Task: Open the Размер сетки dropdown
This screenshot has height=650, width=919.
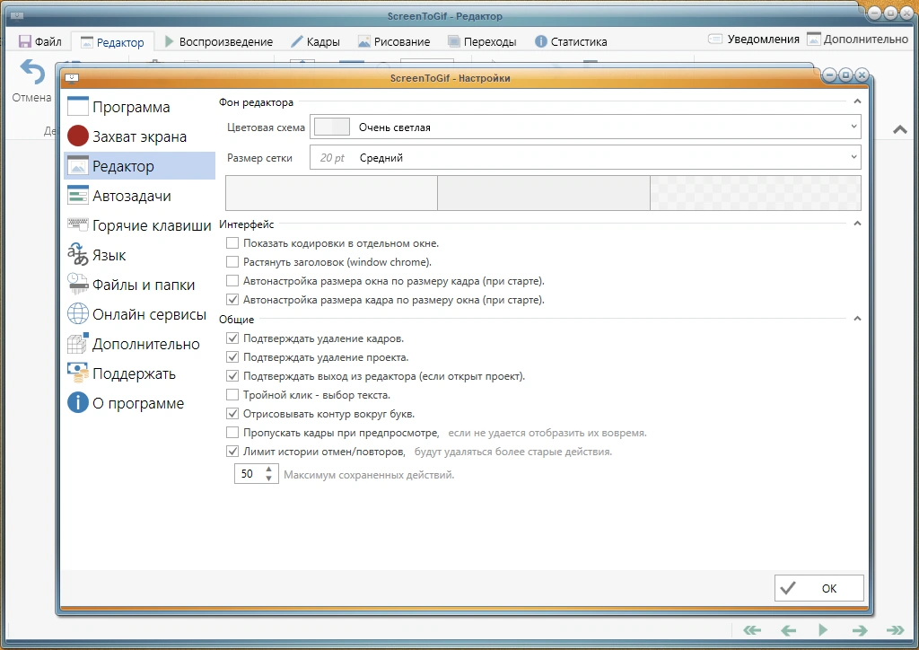Action: tap(585, 157)
